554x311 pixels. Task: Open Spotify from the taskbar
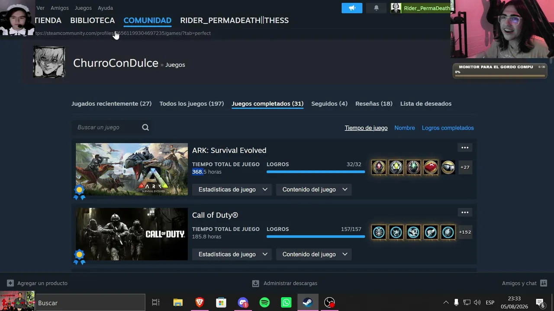pyautogui.click(x=264, y=303)
